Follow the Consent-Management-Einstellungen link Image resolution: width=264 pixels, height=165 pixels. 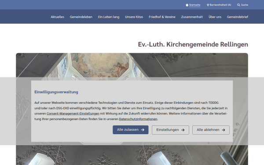coord(73,114)
